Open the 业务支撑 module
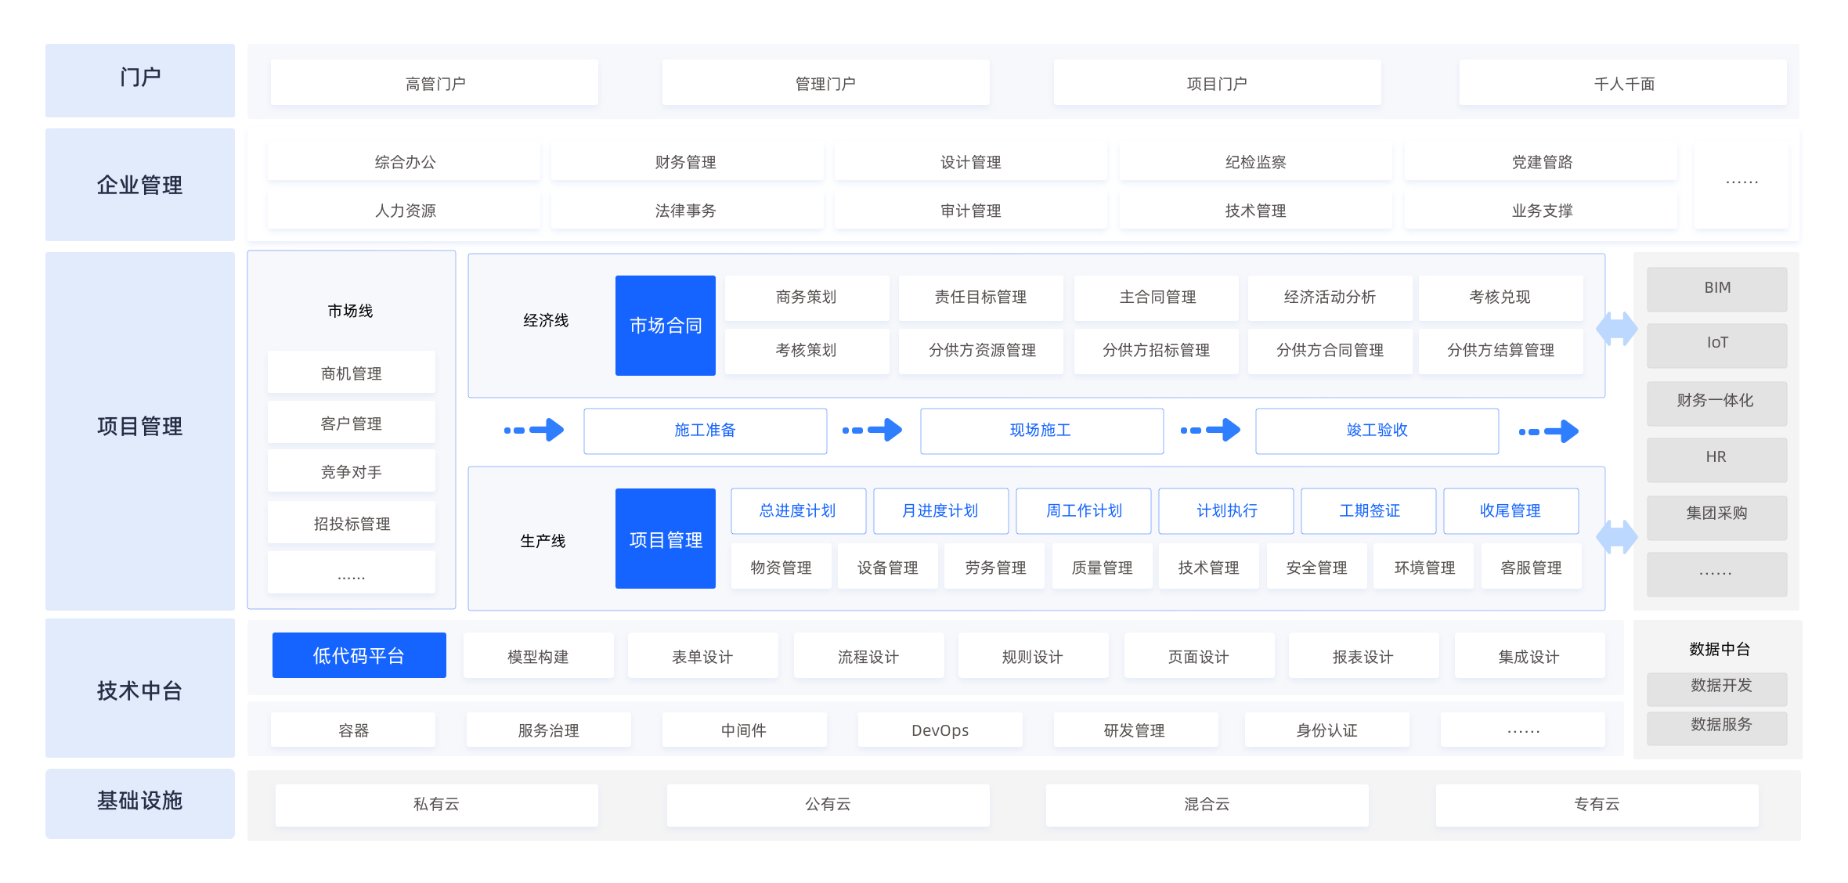Image resolution: width=1848 pixels, height=883 pixels. [x=1541, y=211]
